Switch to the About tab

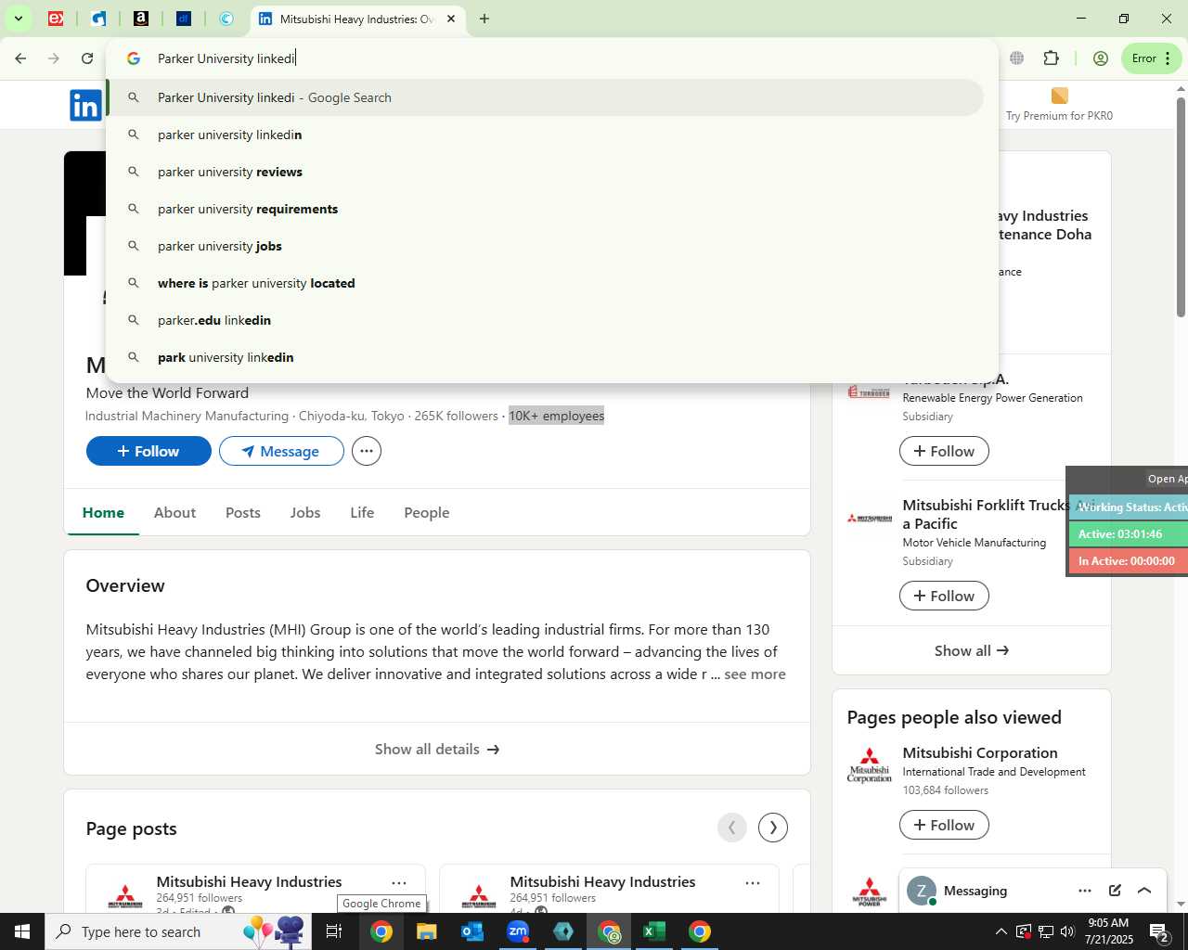(174, 512)
